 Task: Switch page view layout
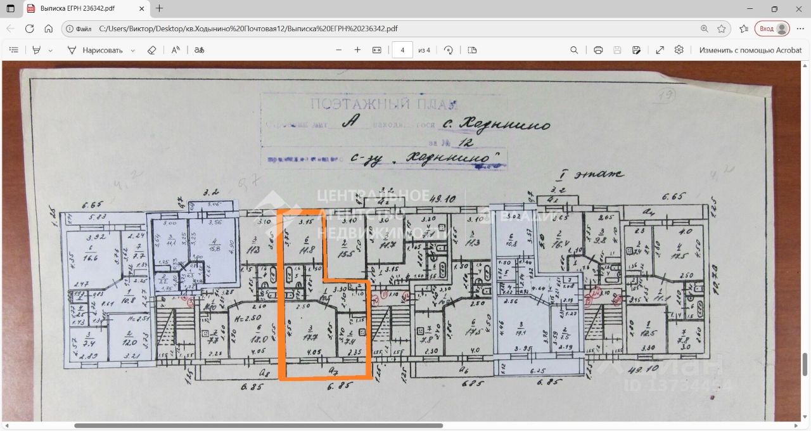pos(472,50)
